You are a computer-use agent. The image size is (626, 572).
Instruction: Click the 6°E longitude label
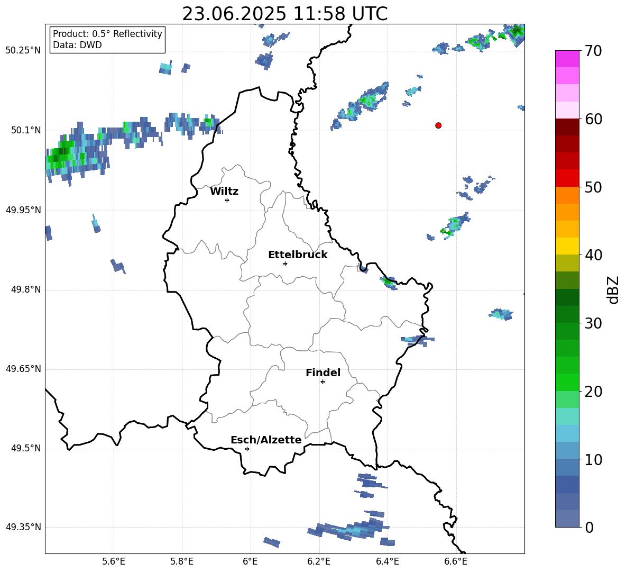(250, 562)
